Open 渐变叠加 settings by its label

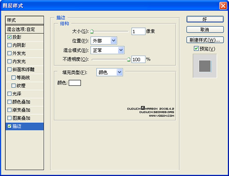(x=21, y=110)
